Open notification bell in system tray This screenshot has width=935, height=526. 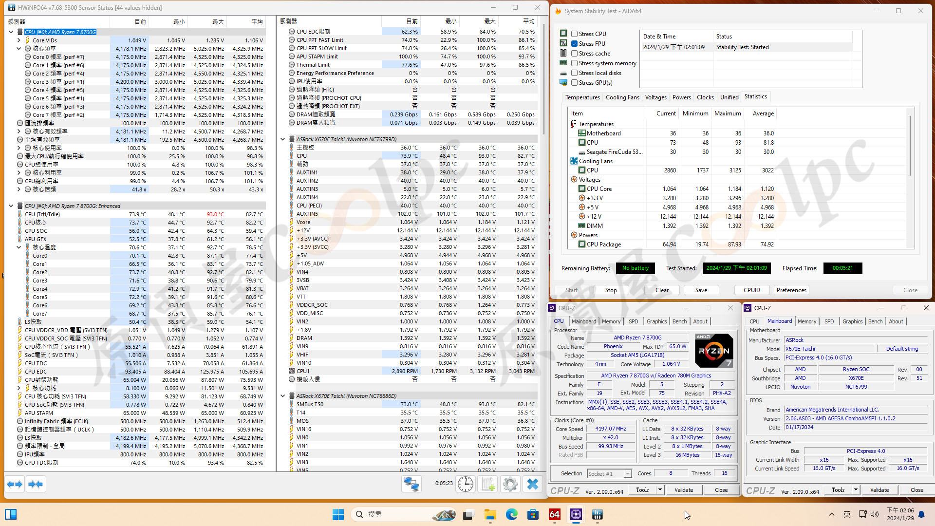pyautogui.click(x=921, y=514)
